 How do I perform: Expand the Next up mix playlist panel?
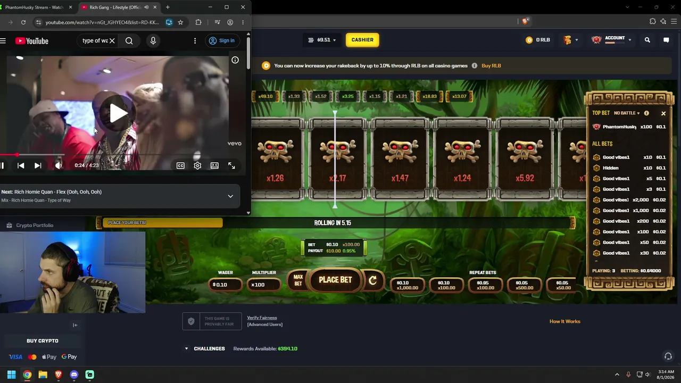click(230, 196)
